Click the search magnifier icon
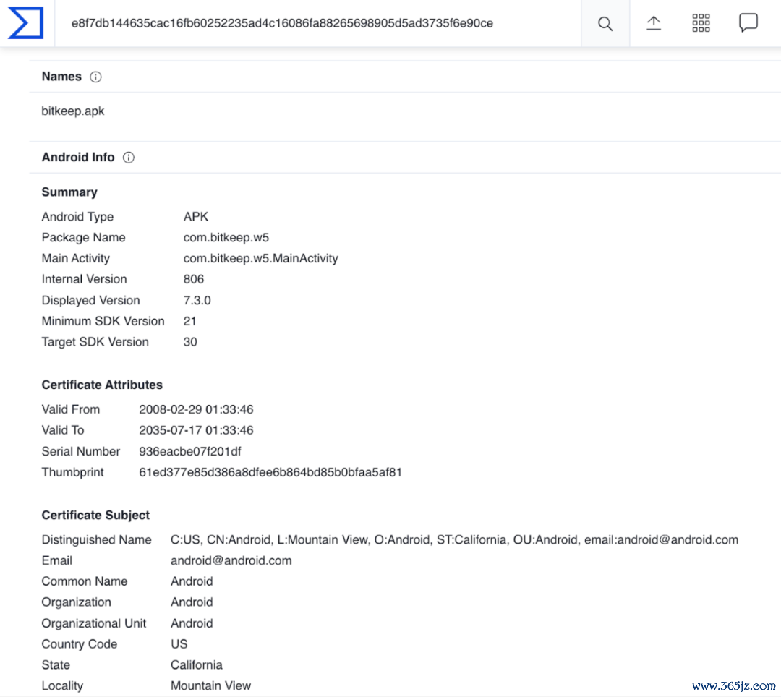The height and width of the screenshot is (697, 781). 605,24
